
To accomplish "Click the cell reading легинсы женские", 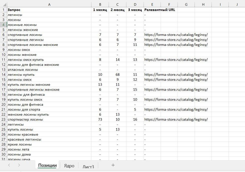I will tap(49, 30).
